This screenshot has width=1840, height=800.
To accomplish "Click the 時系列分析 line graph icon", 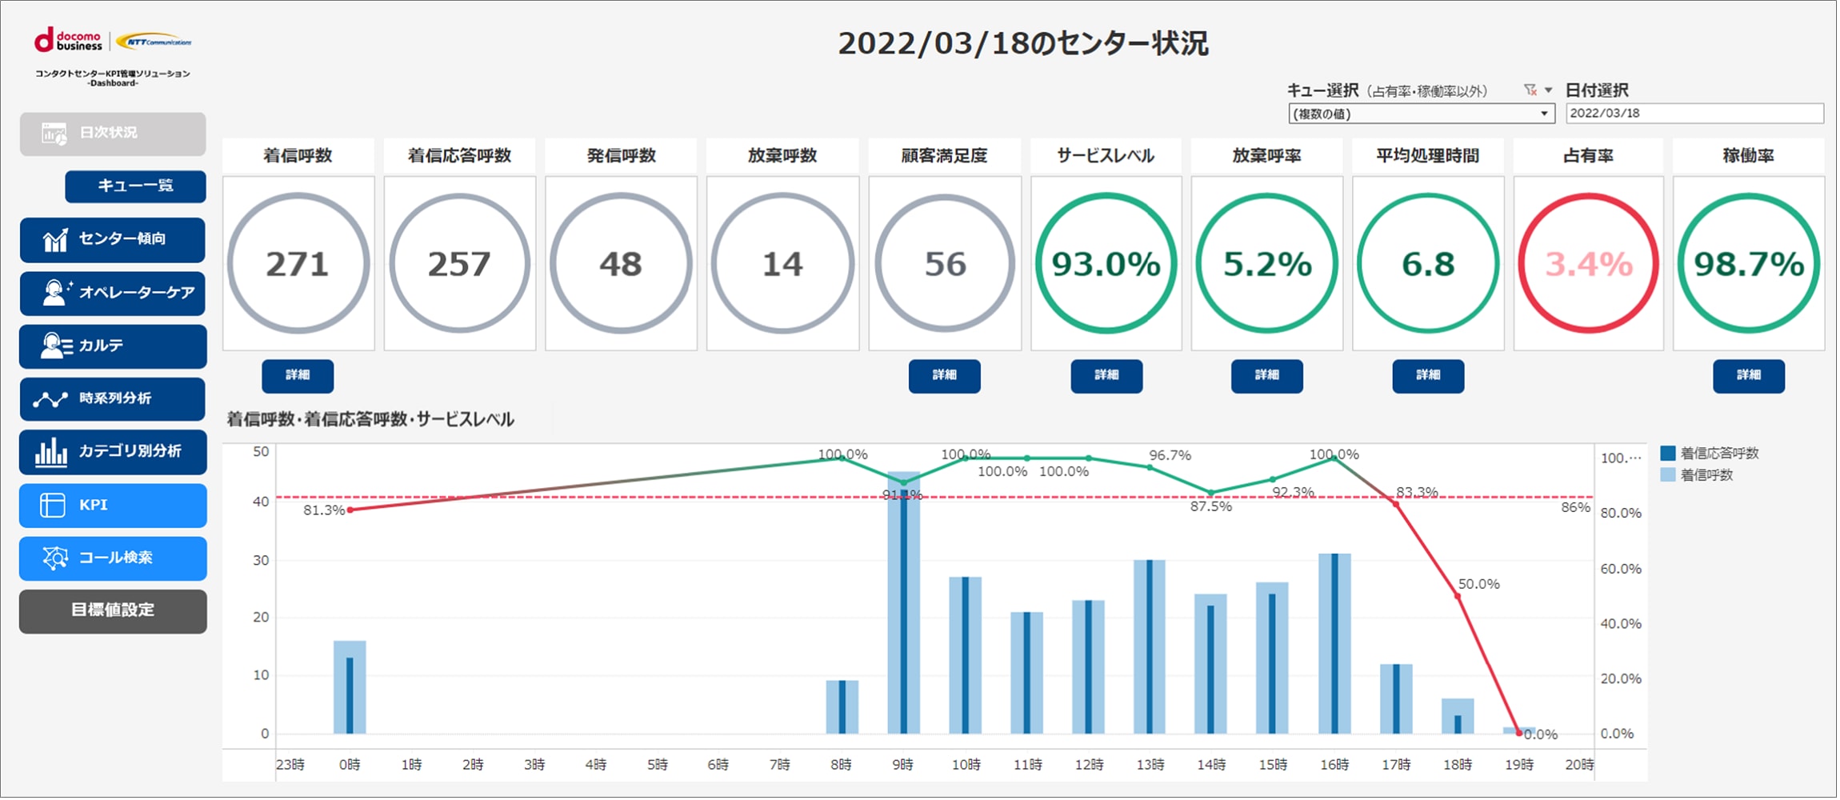I will pos(50,399).
